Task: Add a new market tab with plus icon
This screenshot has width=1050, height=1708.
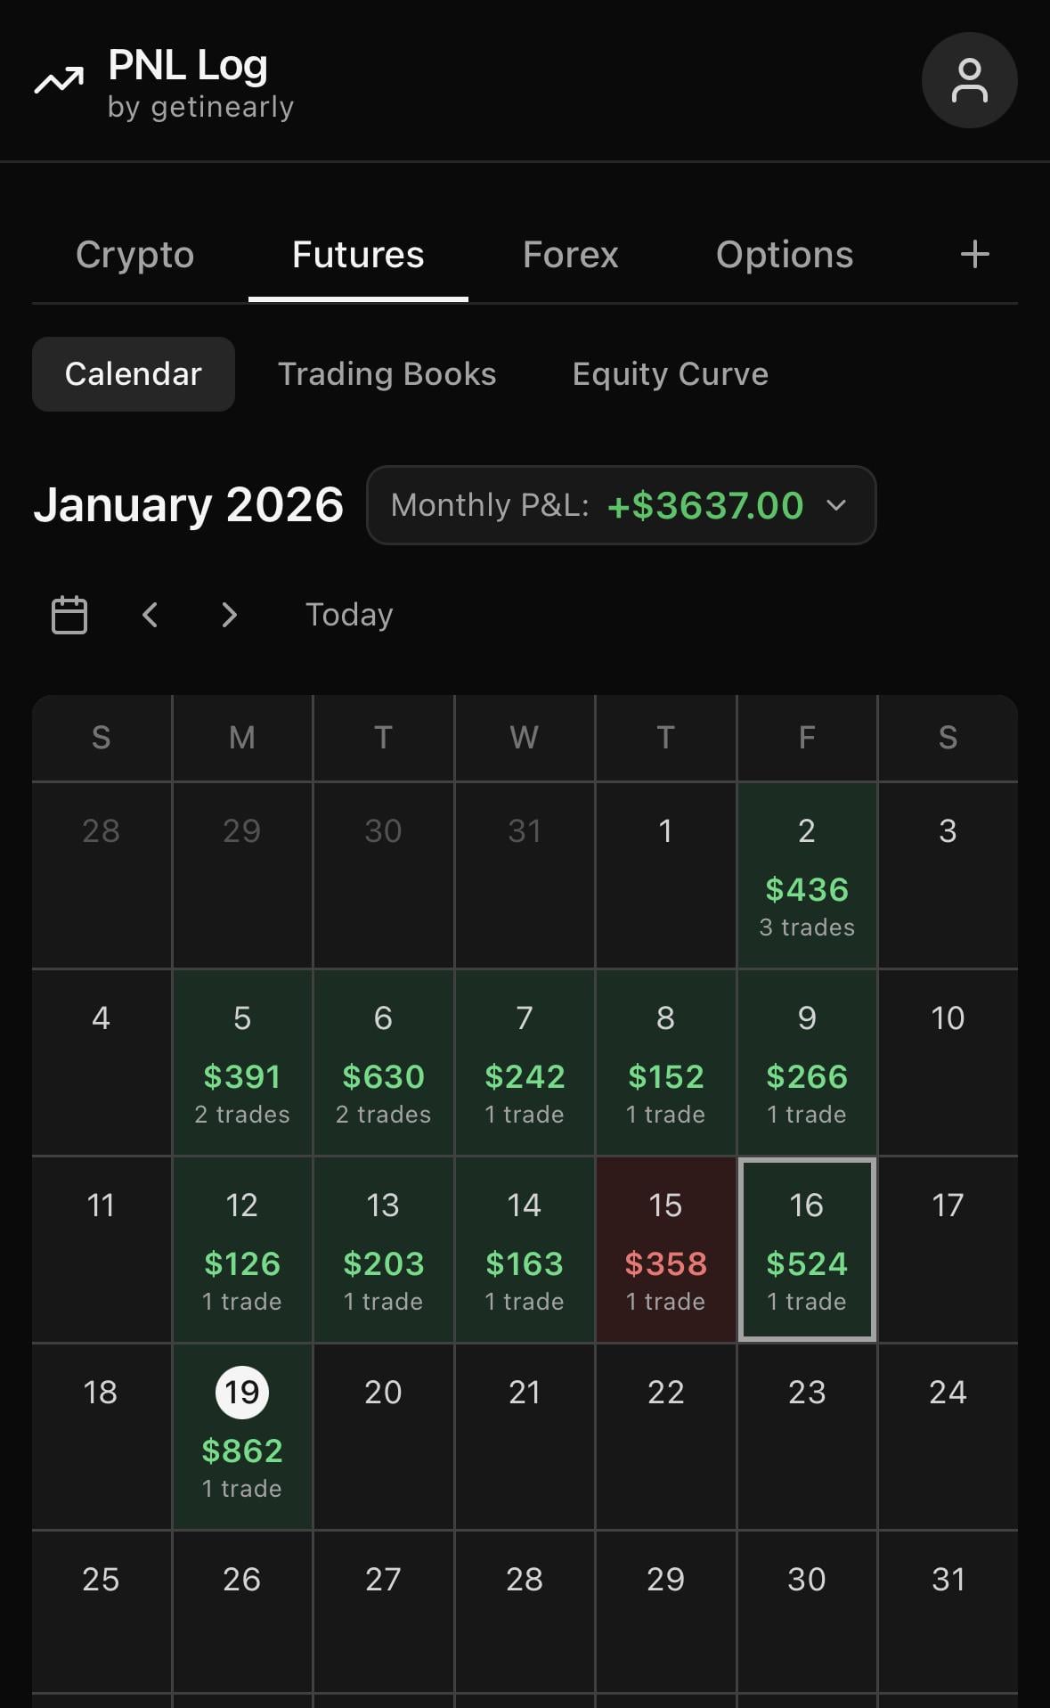Action: tap(974, 255)
